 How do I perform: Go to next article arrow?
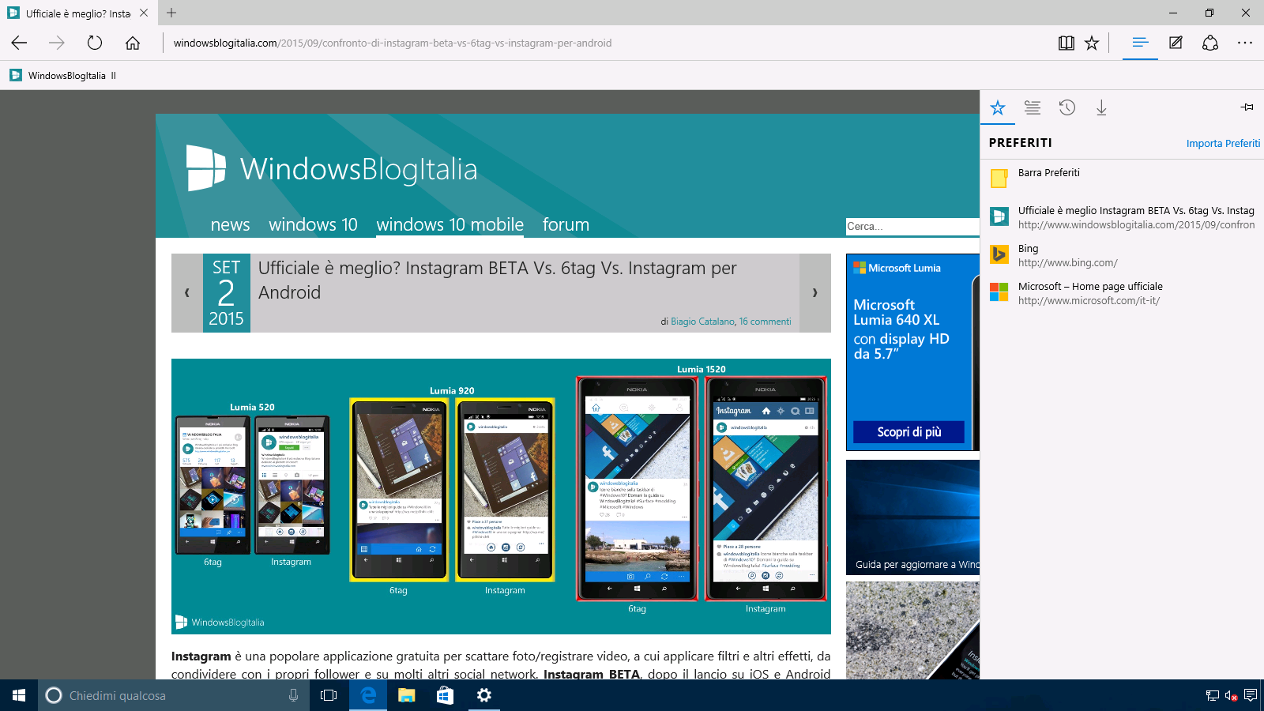814,292
